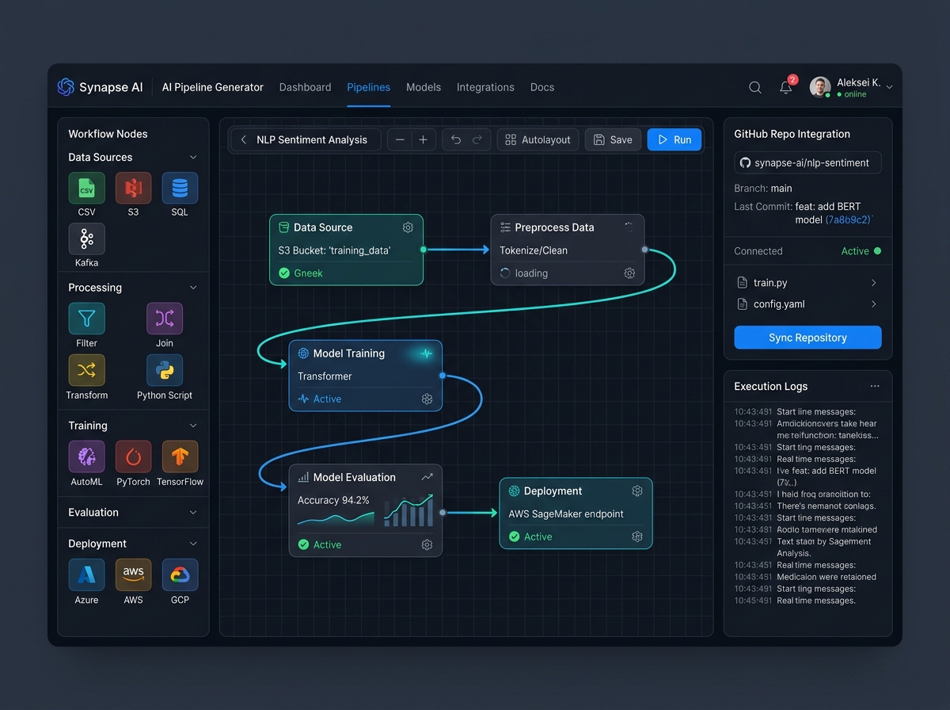Open Data Source node settings gear
The height and width of the screenshot is (710, 950).
(x=408, y=227)
